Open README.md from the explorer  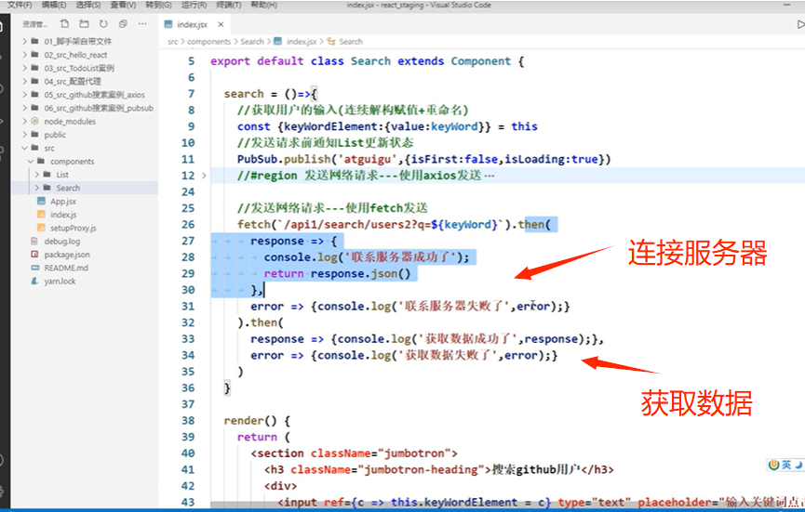(66, 268)
